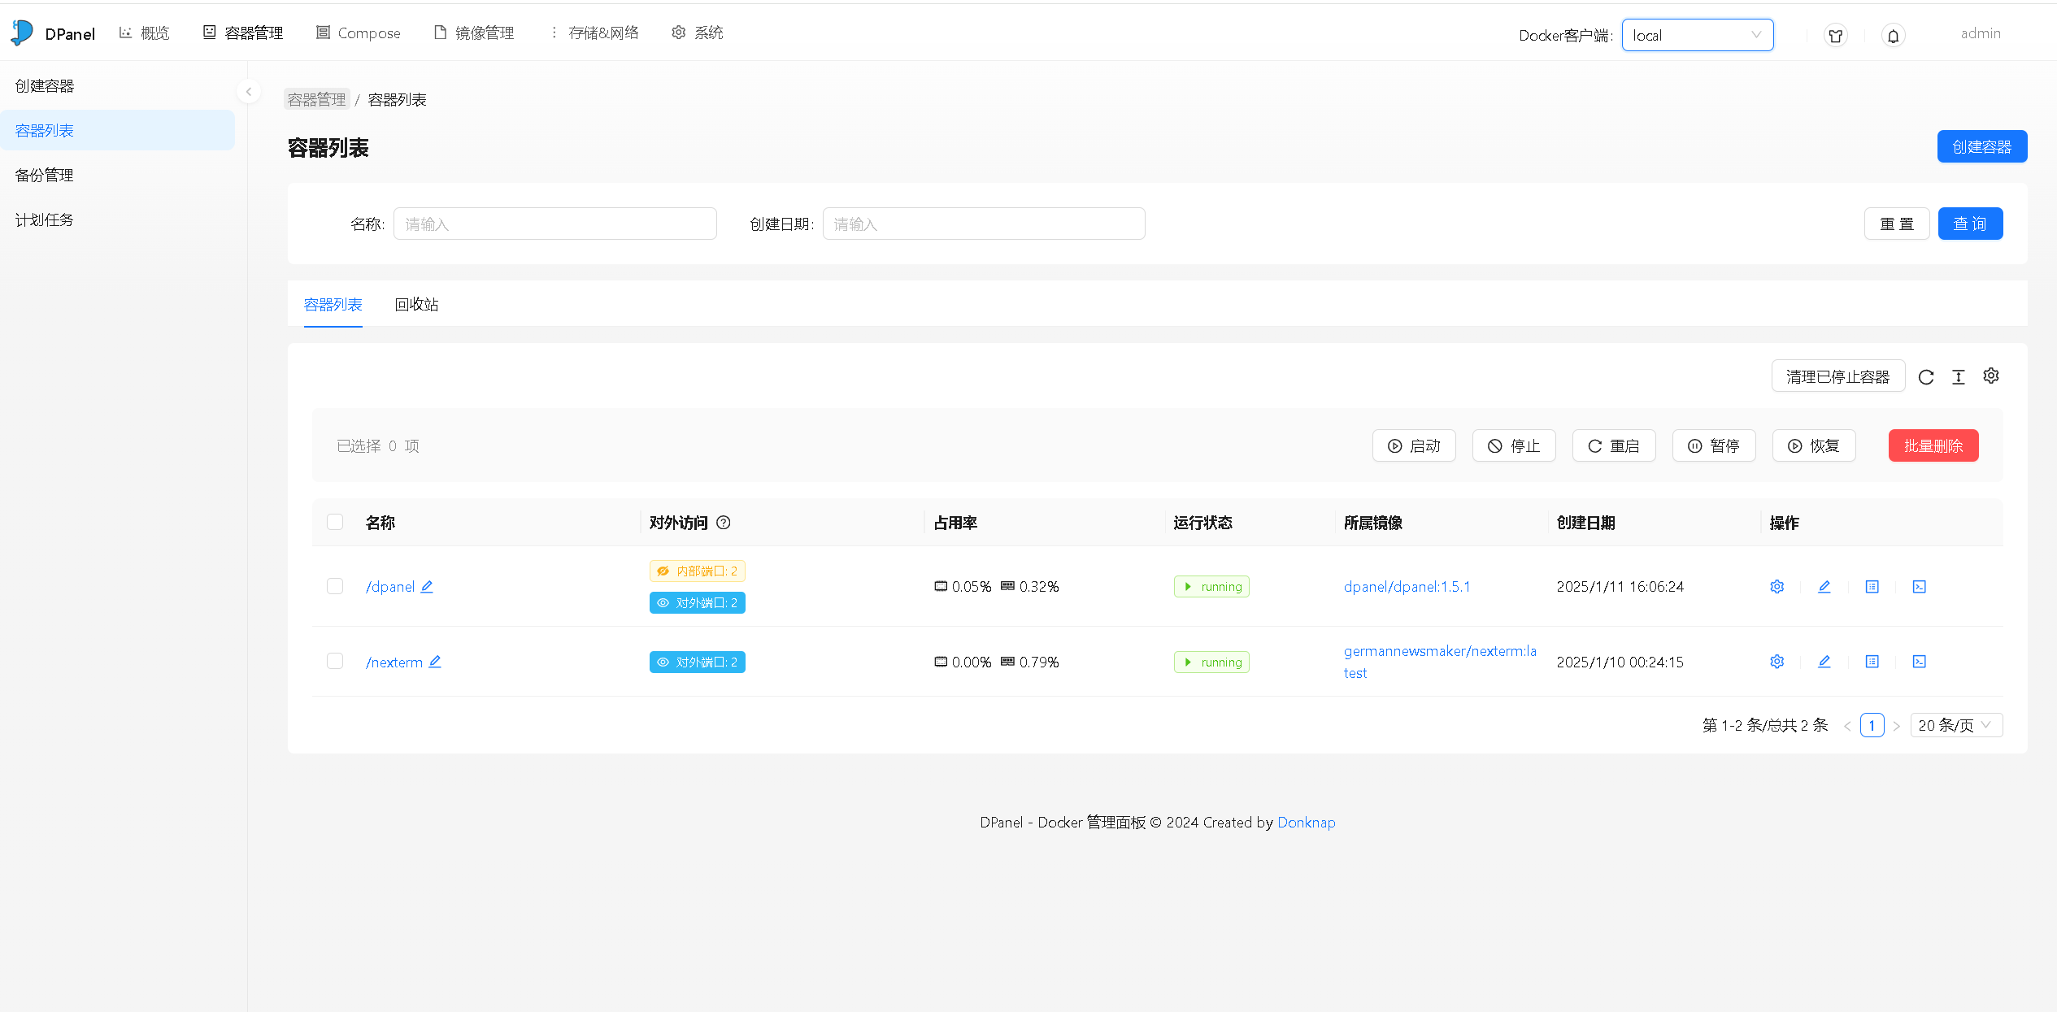This screenshot has height=1012, width=2057.
Task: Open the notification bell
Action: click(1893, 35)
